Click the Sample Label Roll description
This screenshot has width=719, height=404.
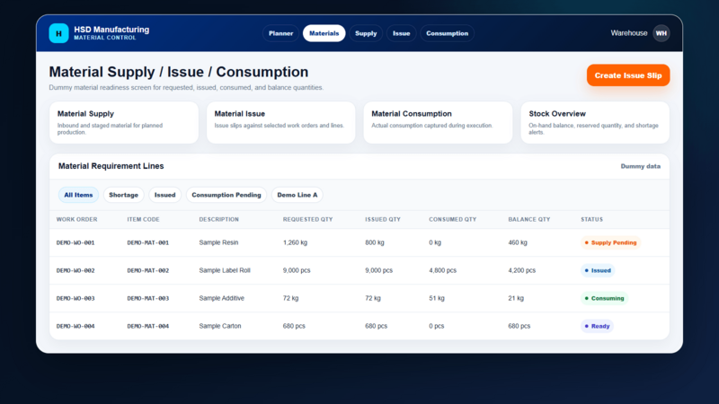[225, 271]
